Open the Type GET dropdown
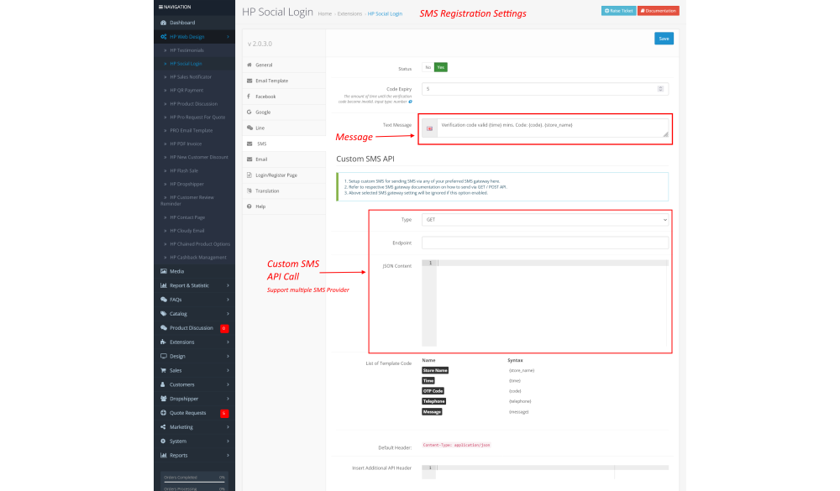The width and height of the screenshot is (840, 491). [545, 220]
